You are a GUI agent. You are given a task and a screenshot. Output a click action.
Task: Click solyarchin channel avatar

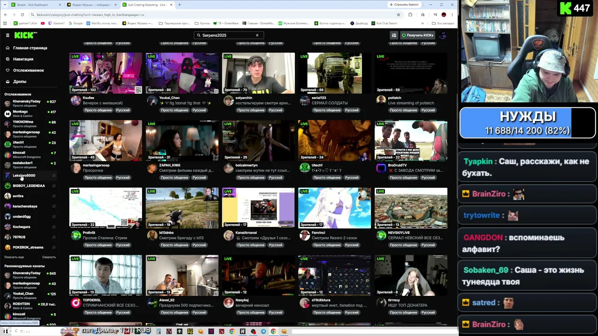coord(228,101)
